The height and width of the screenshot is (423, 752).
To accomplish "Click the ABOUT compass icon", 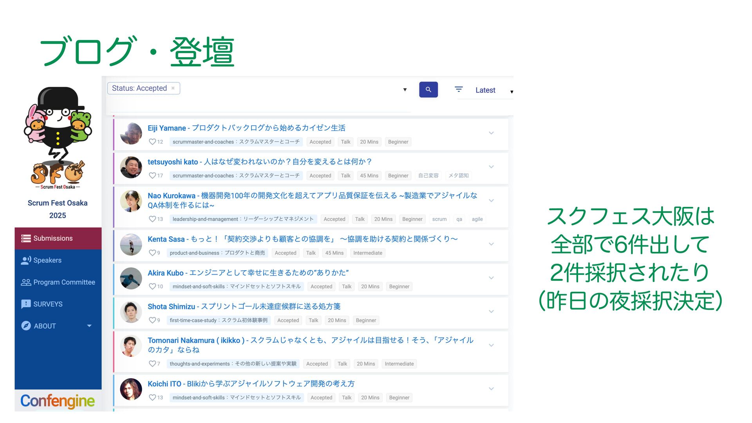I will (26, 326).
